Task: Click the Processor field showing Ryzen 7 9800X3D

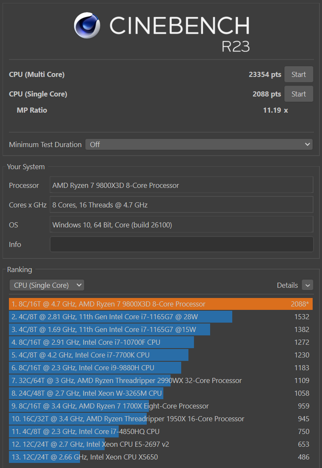Action: click(x=181, y=185)
